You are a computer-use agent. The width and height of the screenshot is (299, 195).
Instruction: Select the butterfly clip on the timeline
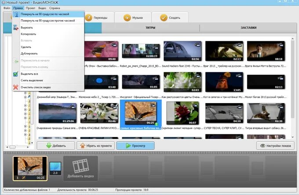point(30,169)
